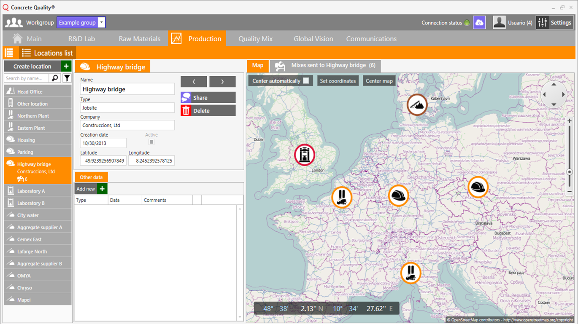
Task: Click the Share button
Action: pos(208,97)
